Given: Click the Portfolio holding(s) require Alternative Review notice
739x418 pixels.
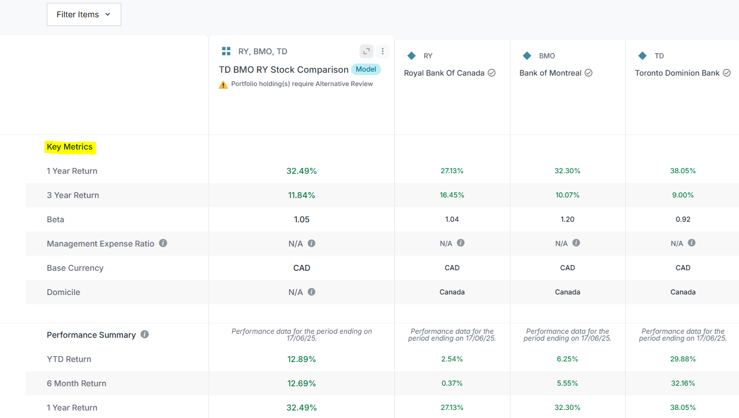Looking at the screenshot, I should pos(302,84).
